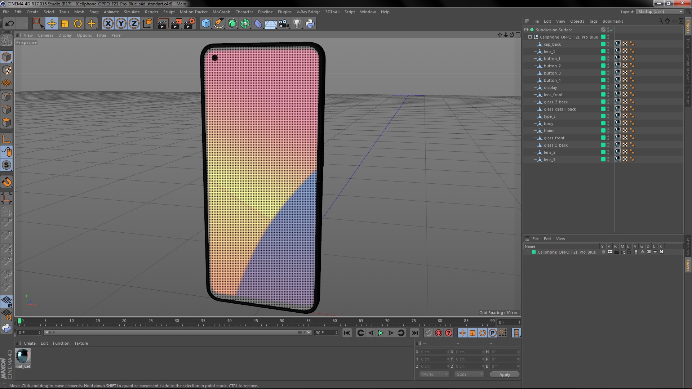This screenshot has width=692, height=389.
Task: Play animation forward
Action: coord(381,333)
